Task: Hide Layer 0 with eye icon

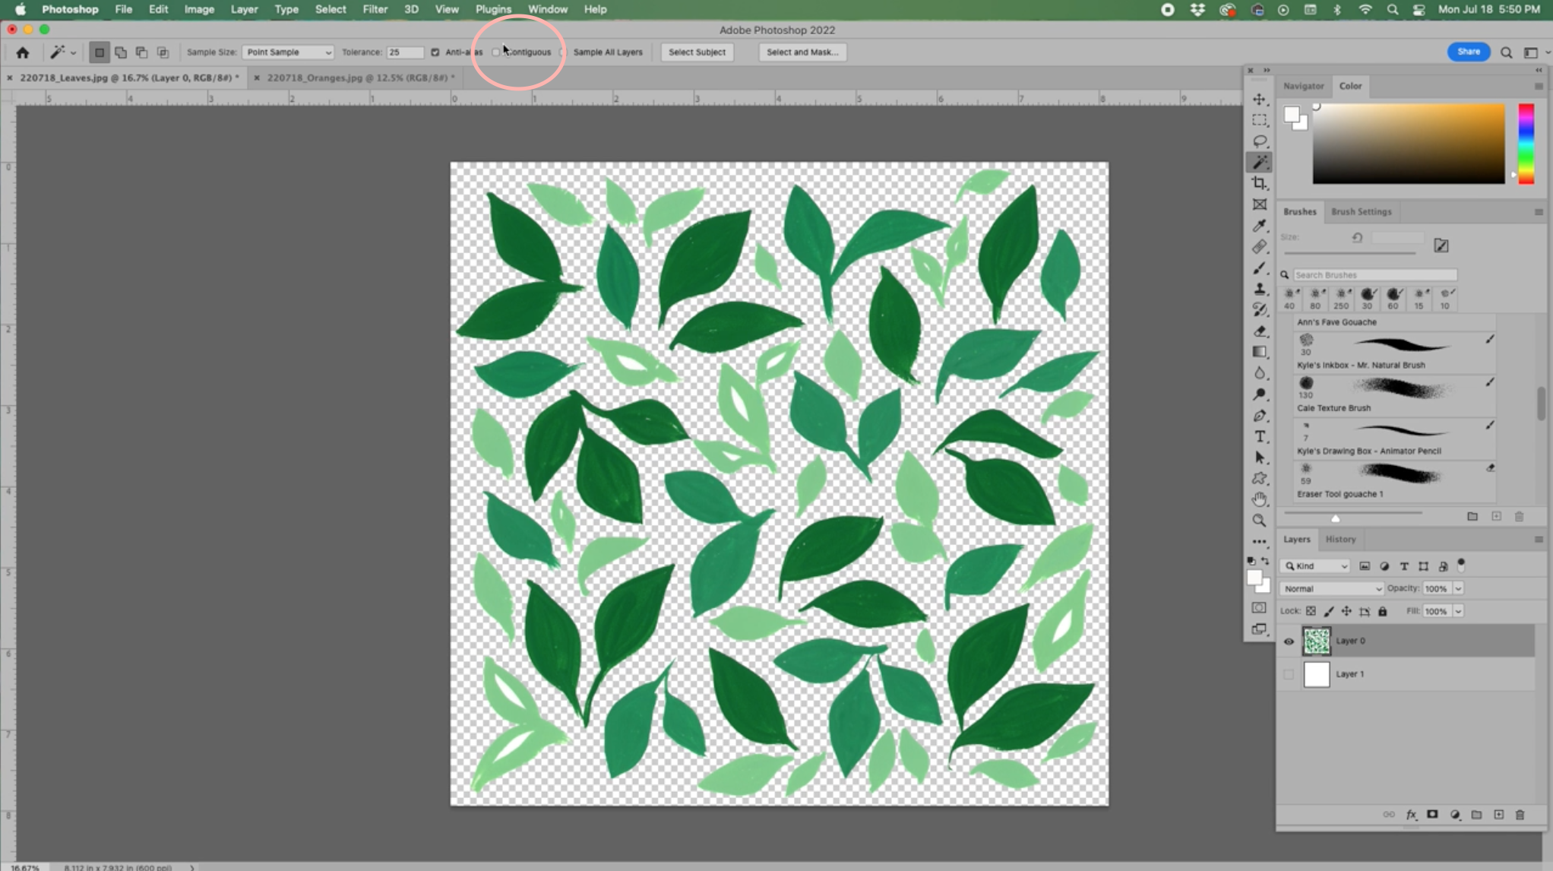Action: point(1289,641)
